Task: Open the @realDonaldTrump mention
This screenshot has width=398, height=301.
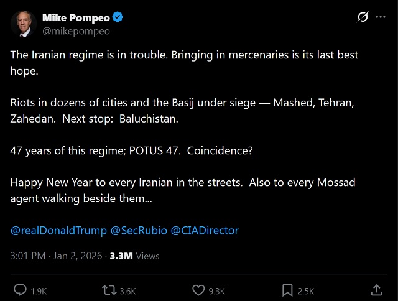Action: point(58,230)
